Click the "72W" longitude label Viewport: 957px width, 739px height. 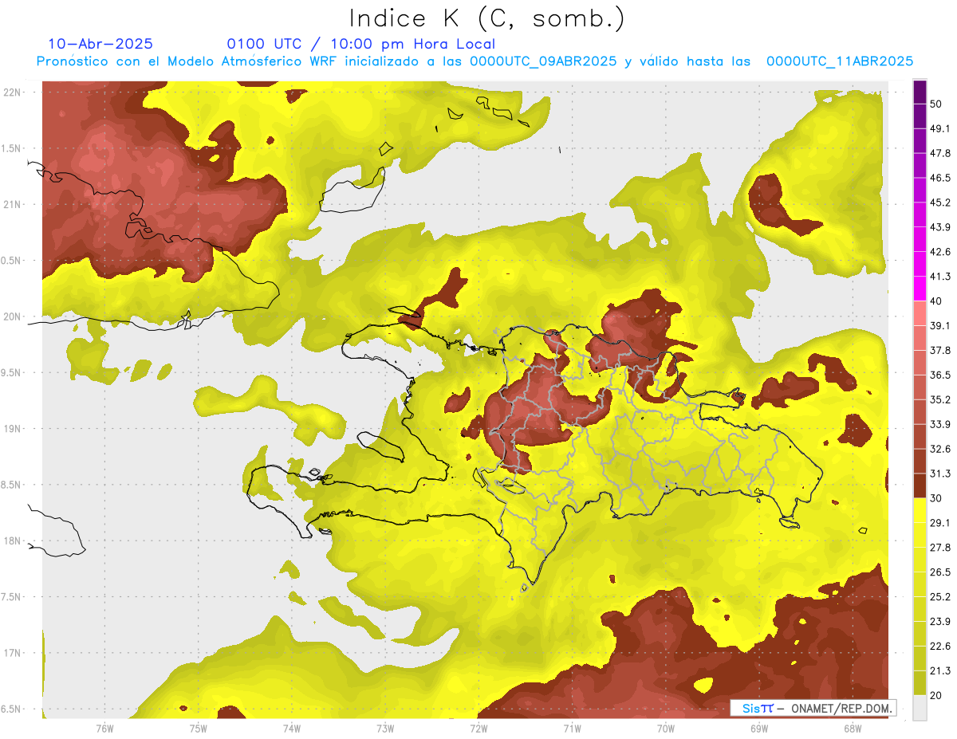[x=478, y=728]
